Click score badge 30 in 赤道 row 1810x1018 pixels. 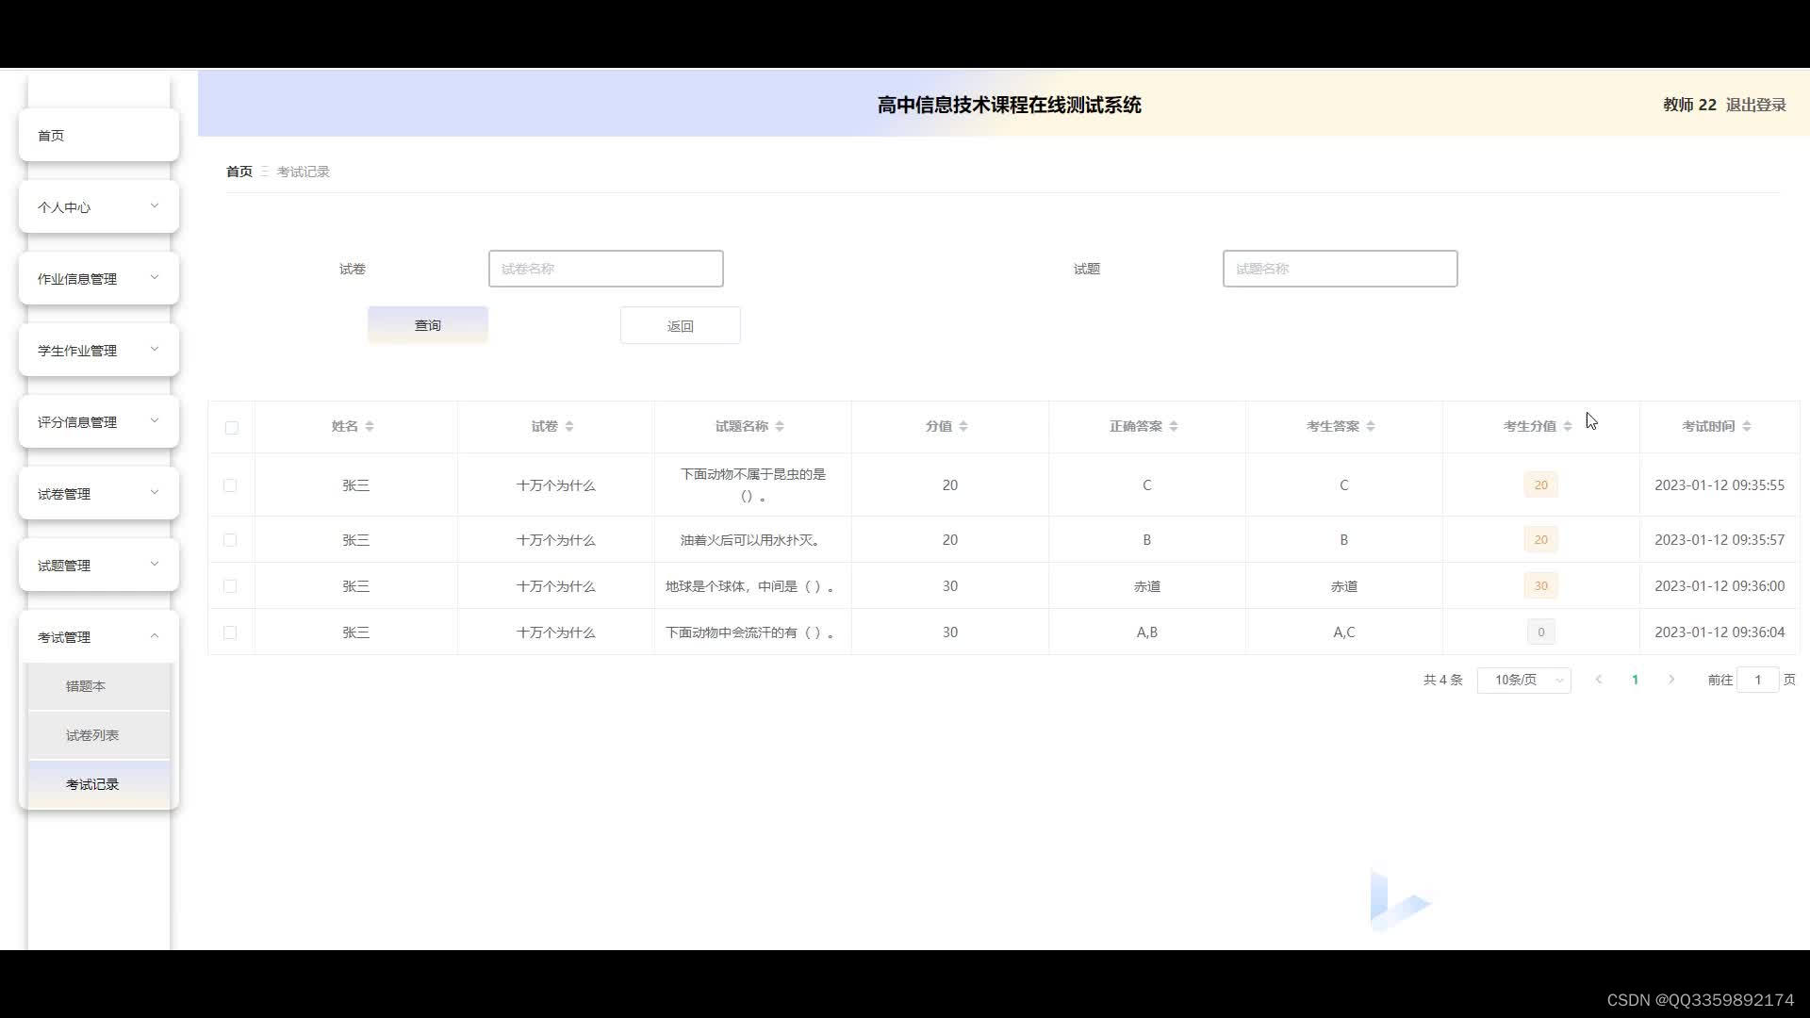tap(1541, 586)
